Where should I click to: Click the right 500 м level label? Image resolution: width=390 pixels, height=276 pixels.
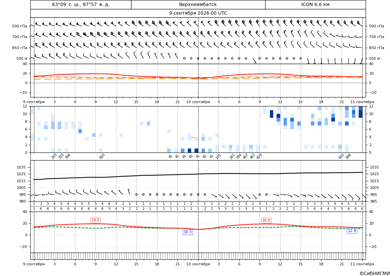374,58
